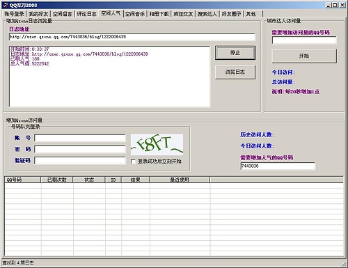Viewport: 348px width, 268px height.
Task: Minimize the QQ军刀2008 window
Action: click(328, 5)
